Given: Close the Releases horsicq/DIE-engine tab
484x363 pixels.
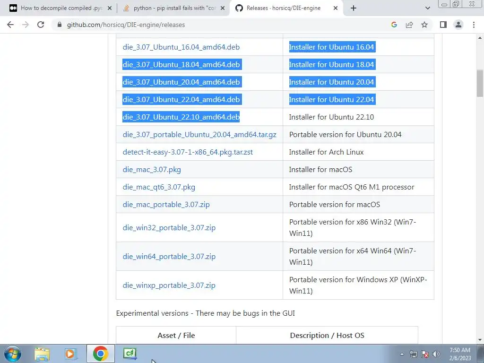Looking at the screenshot, I should pyautogui.click(x=336, y=9).
